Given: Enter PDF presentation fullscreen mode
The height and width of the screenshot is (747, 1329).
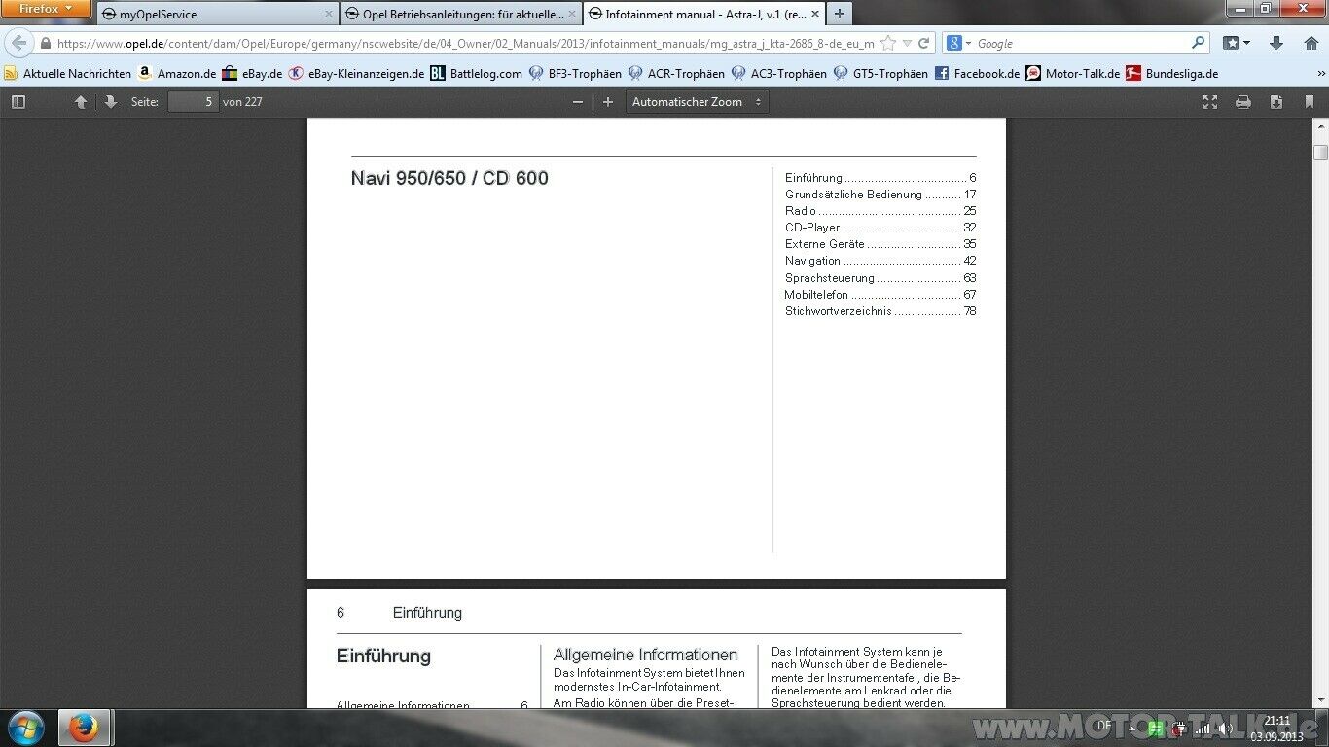Looking at the screenshot, I should [x=1210, y=102].
